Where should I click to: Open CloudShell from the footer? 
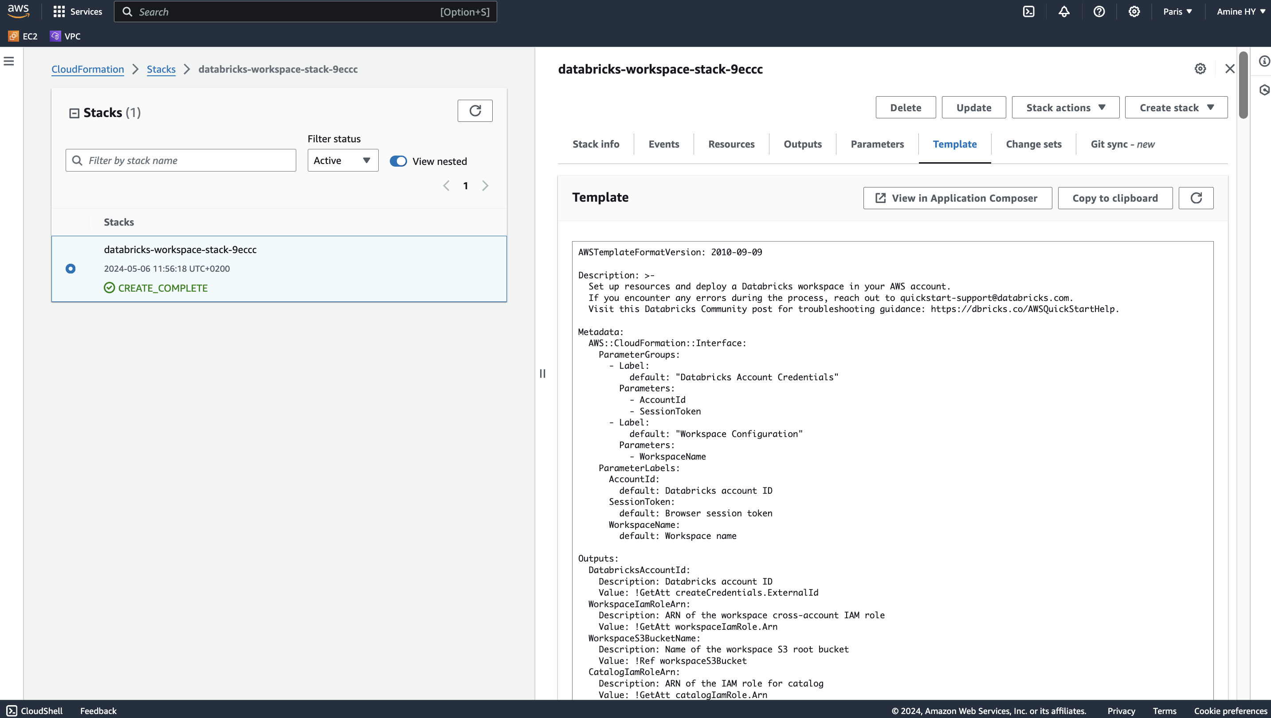coord(35,710)
